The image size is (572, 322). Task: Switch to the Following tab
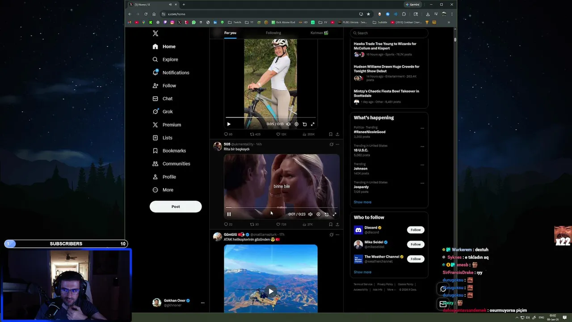coord(273,33)
